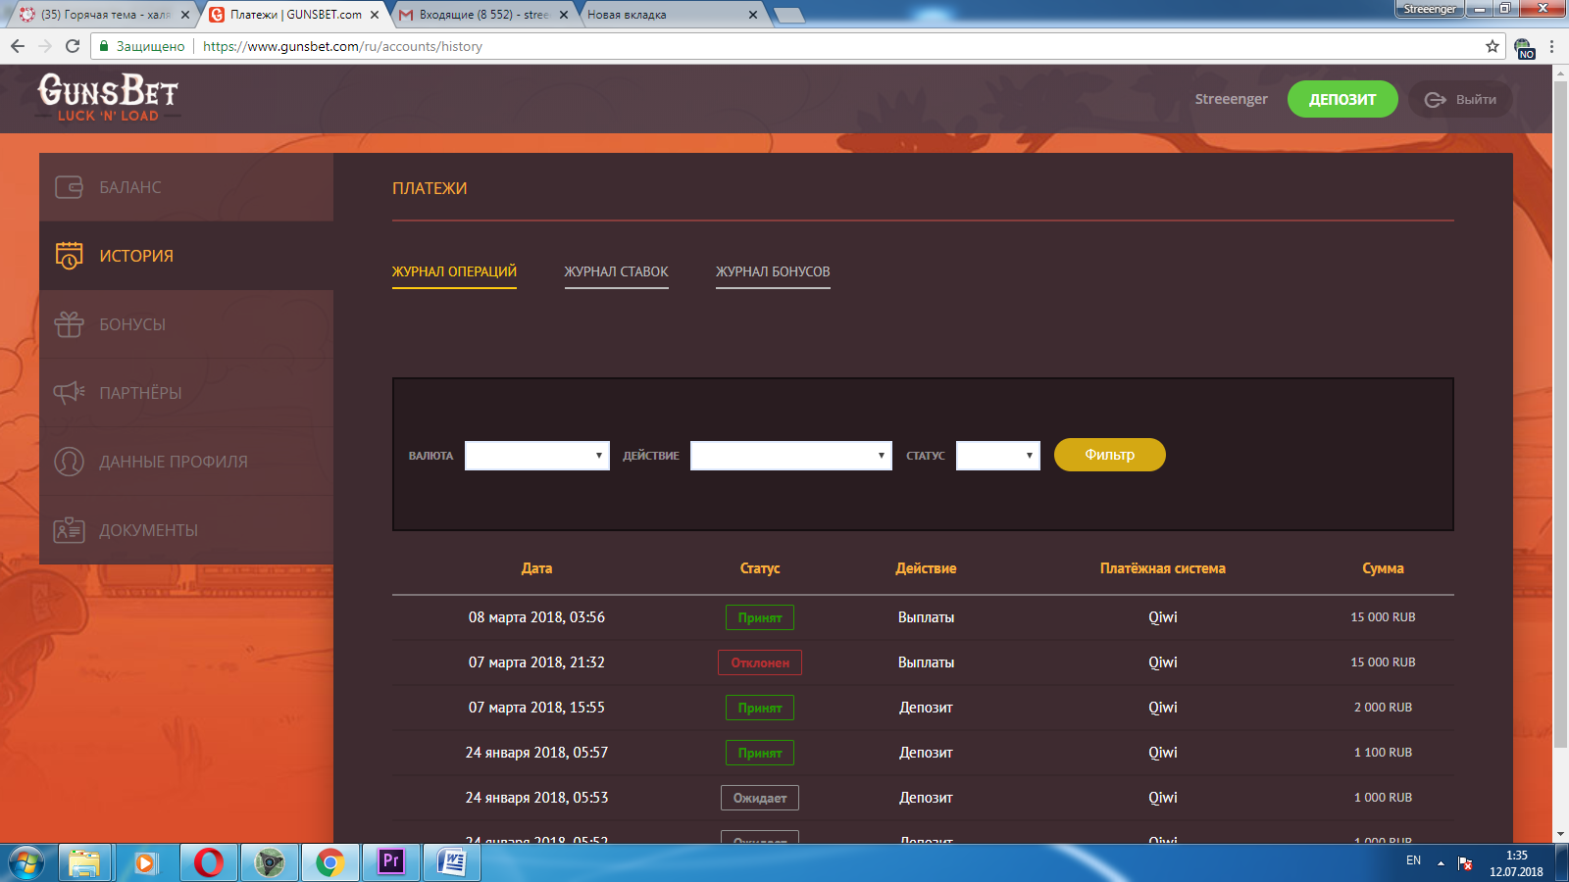The image size is (1569, 882).
Task: Click the GunsBet logo
Action: [108, 98]
